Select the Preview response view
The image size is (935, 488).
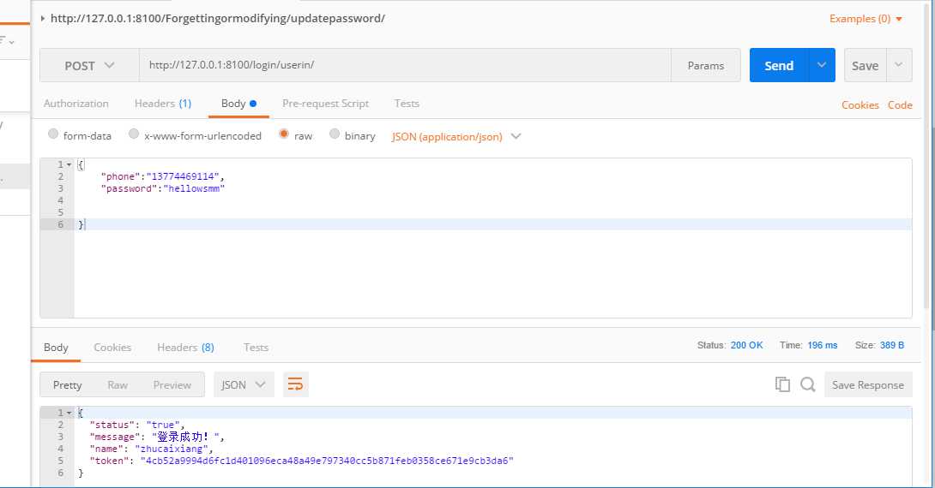172,385
